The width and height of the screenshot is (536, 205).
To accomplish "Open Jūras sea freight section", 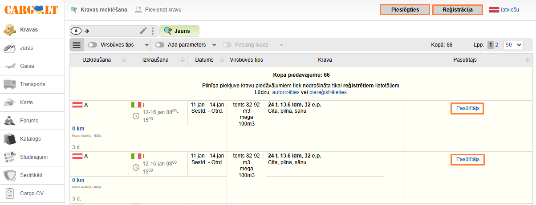I will 27,48.
